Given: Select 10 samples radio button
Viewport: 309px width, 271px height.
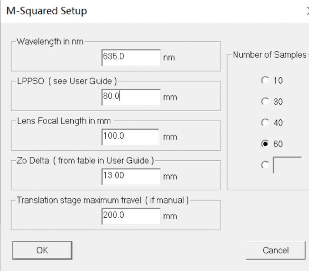Looking at the screenshot, I should point(265,81).
